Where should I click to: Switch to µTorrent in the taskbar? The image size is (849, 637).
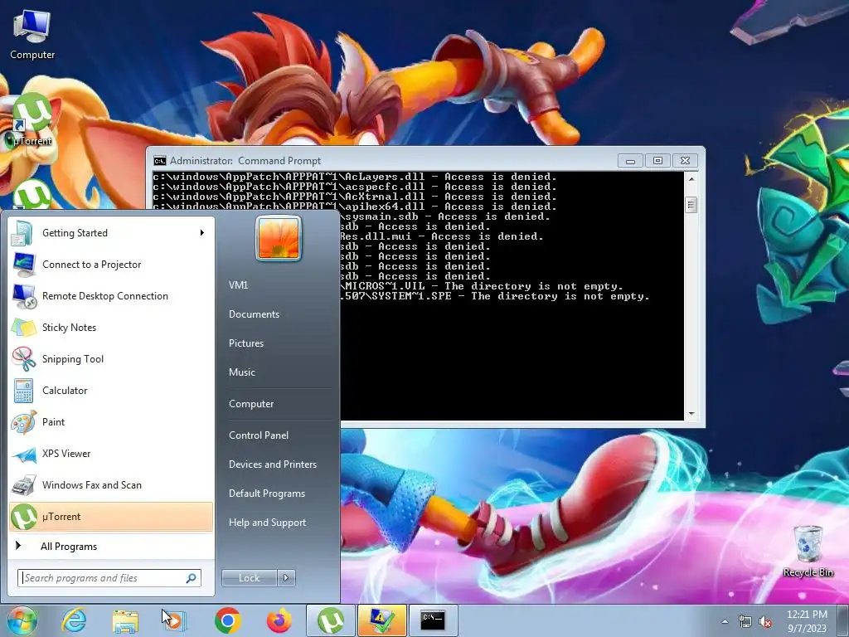(330, 620)
